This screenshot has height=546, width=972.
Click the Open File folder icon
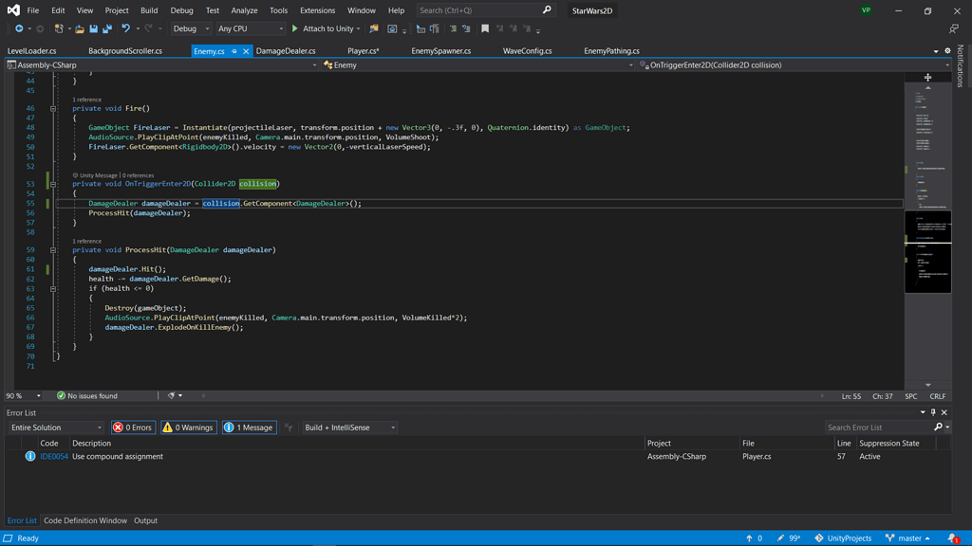coord(80,28)
